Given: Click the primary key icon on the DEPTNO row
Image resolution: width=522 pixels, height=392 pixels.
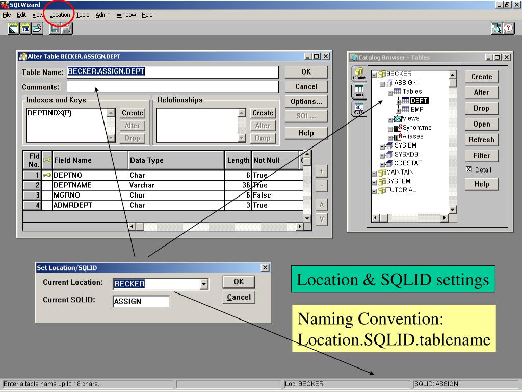Looking at the screenshot, I should click(47, 175).
